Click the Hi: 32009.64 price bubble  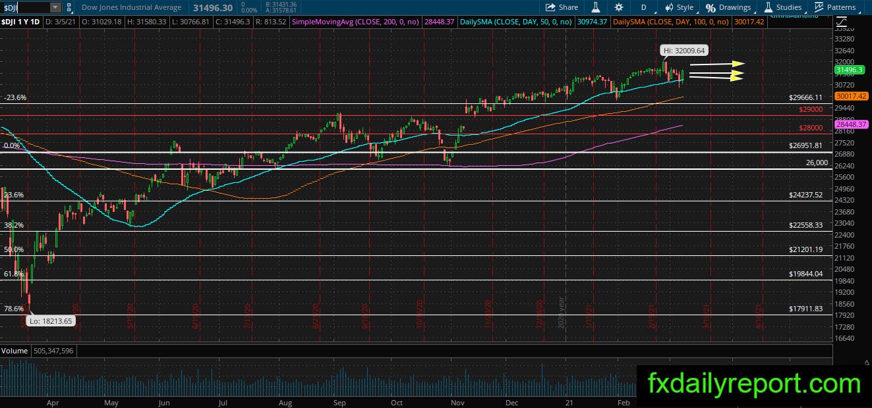683,50
